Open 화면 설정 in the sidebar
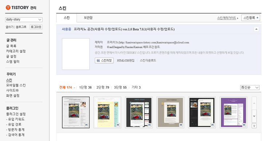Screen dimensions: 265x141 click(x=13, y=96)
